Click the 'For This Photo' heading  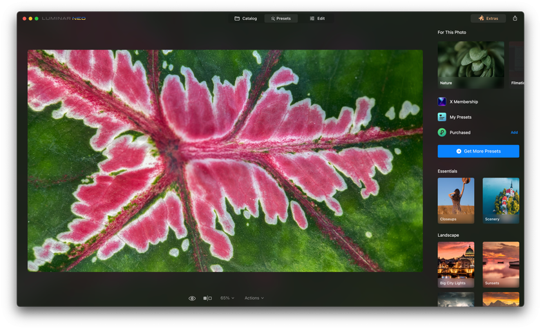[x=451, y=32]
